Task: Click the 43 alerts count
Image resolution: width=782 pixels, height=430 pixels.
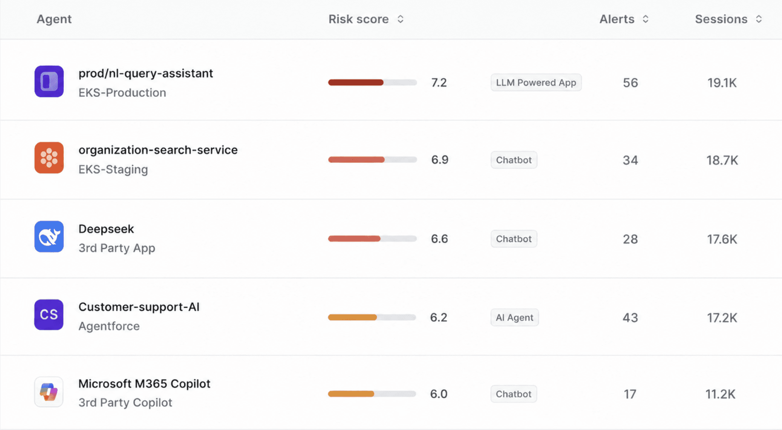Action: pos(630,318)
